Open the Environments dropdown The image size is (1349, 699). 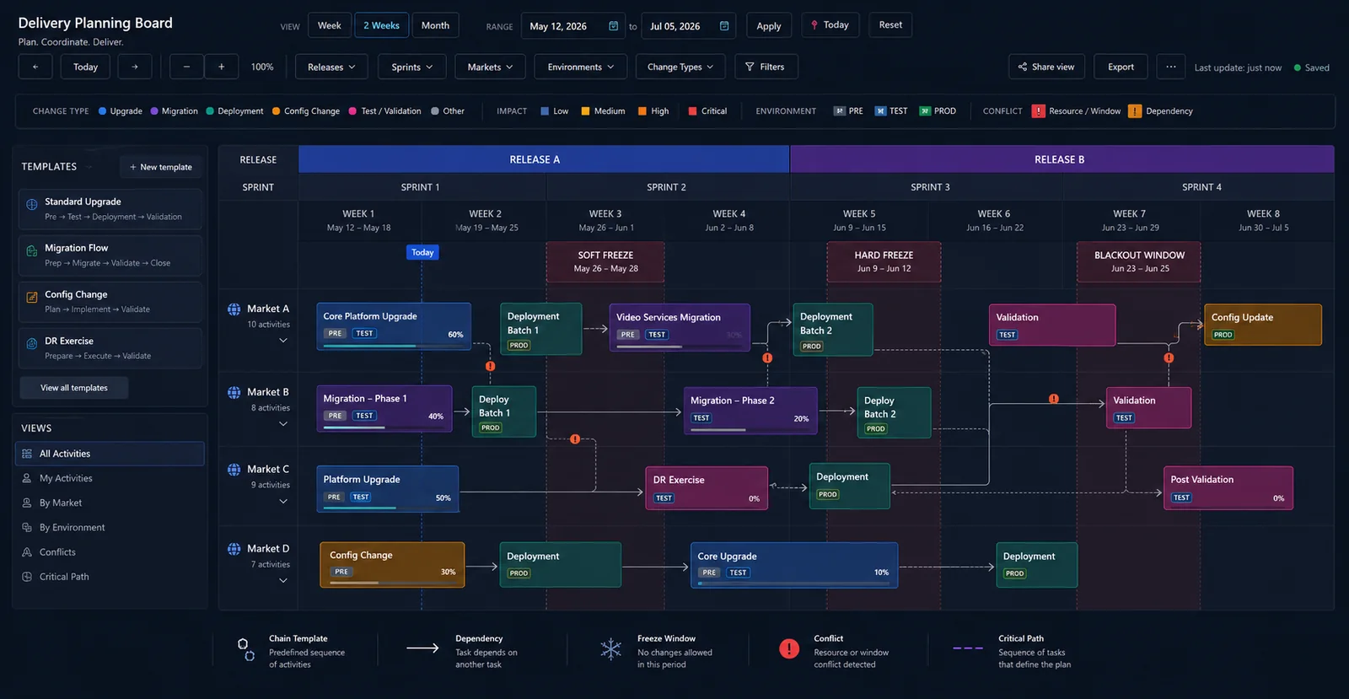coord(581,67)
